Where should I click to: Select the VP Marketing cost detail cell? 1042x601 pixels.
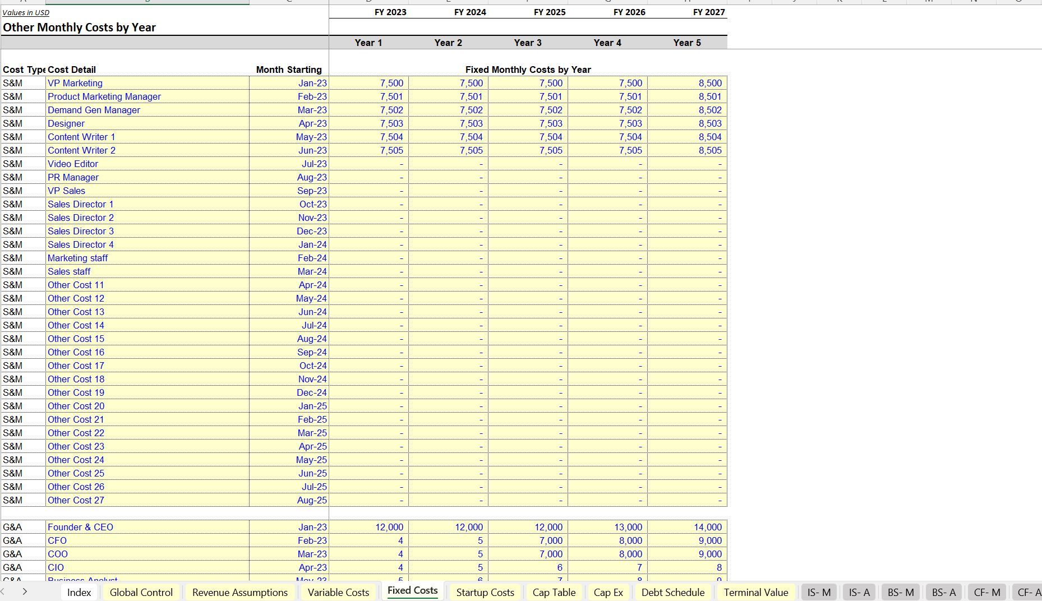point(75,83)
